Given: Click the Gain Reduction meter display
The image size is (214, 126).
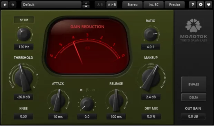Looking at the screenshot, I should pos(87,46).
